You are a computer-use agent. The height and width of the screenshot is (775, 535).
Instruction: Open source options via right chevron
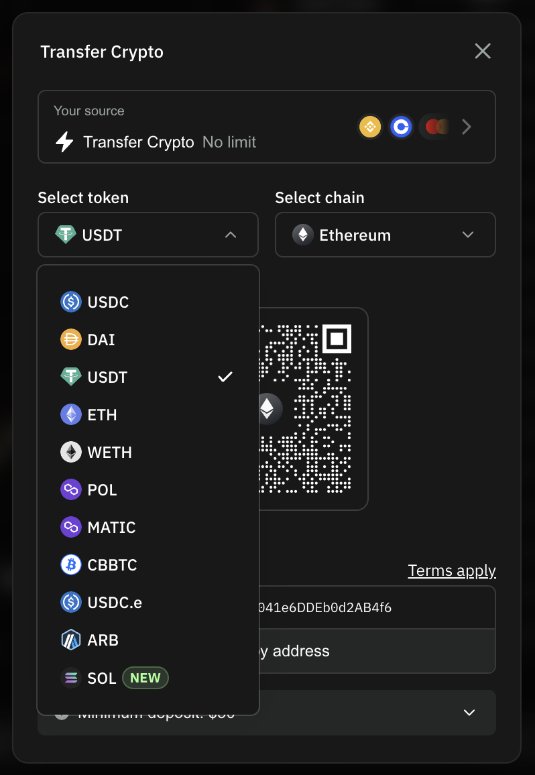(x=466, y=127)
